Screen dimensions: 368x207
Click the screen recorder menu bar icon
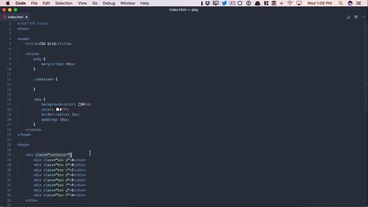pyautogui.click(x=232, y=3)
